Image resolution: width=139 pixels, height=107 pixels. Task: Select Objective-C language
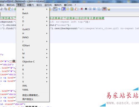(33, 61)
